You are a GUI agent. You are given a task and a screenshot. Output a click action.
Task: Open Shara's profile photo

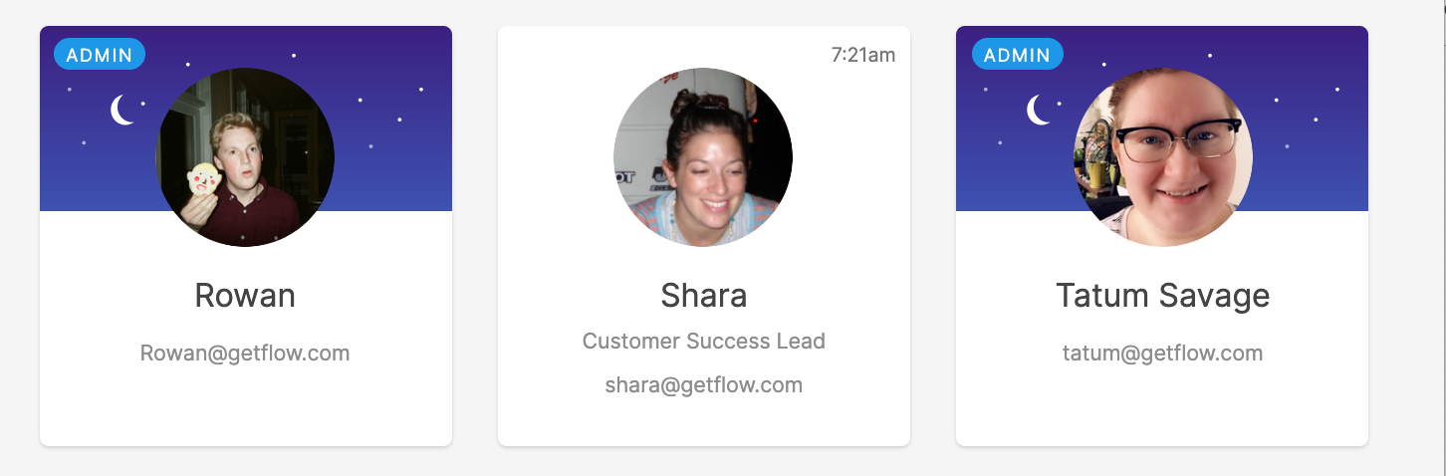coord(703,157)
